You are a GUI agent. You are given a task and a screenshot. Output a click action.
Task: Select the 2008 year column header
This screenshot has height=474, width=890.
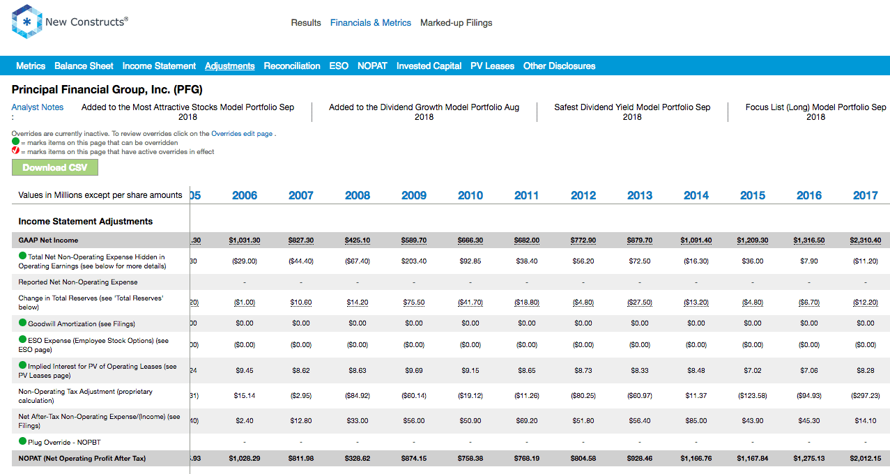tap(358, 196)
